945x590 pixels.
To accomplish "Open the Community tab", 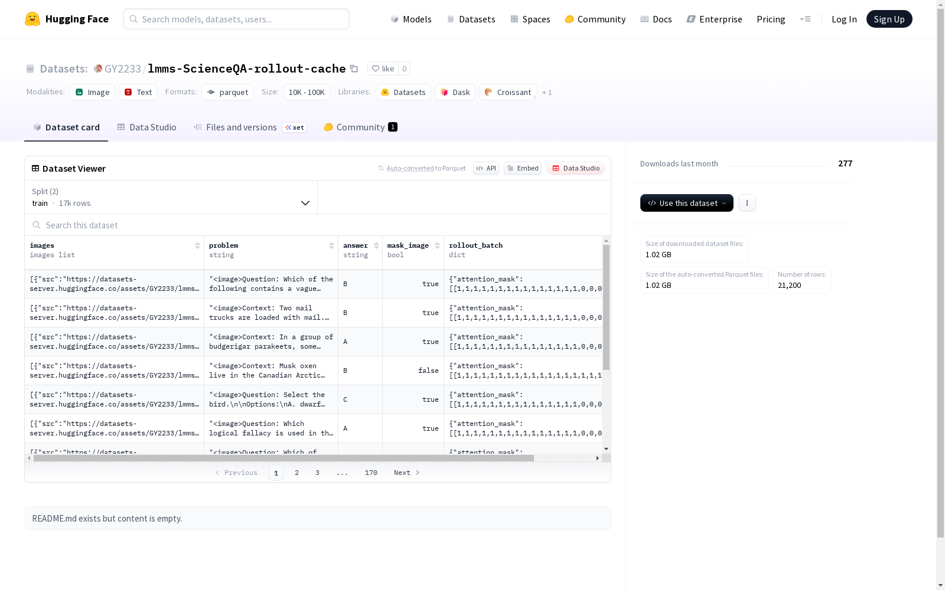I will click(360, 127).
